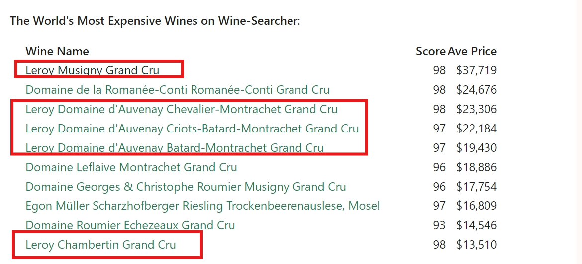Image resolution: width=582 pixels, height=264 pixels.
Task: Click the Wine Name column header
Action: pyautogui.click(x=57, y=51)
